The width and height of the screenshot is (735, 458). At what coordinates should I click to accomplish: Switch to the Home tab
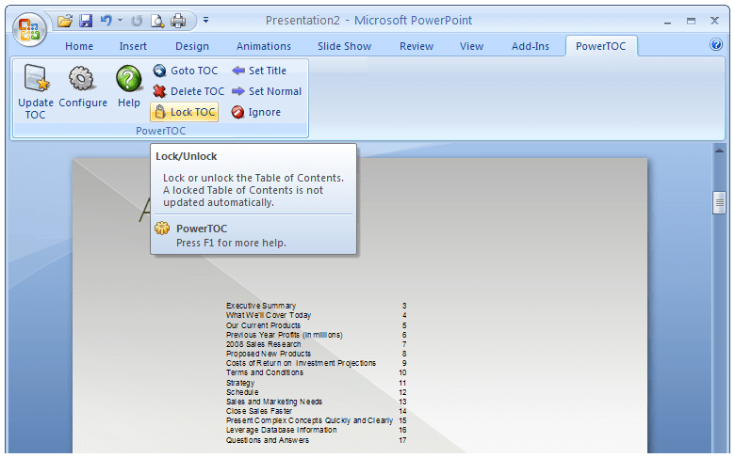79,46
